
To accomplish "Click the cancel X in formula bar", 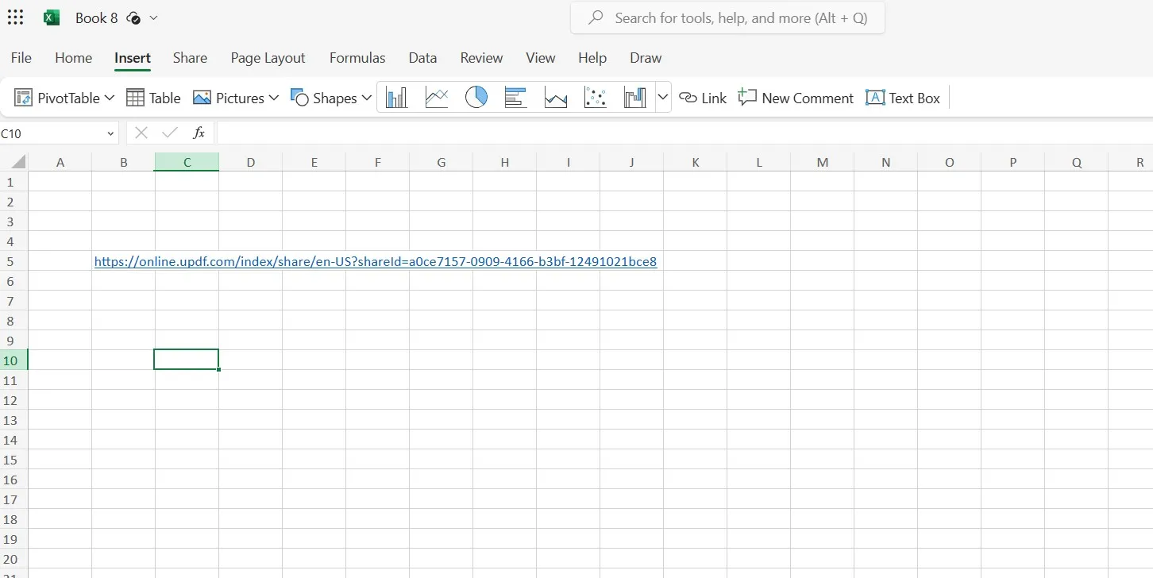I will [141, 133].
